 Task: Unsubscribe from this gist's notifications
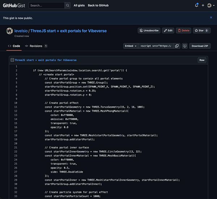click(x=149, y=31)
